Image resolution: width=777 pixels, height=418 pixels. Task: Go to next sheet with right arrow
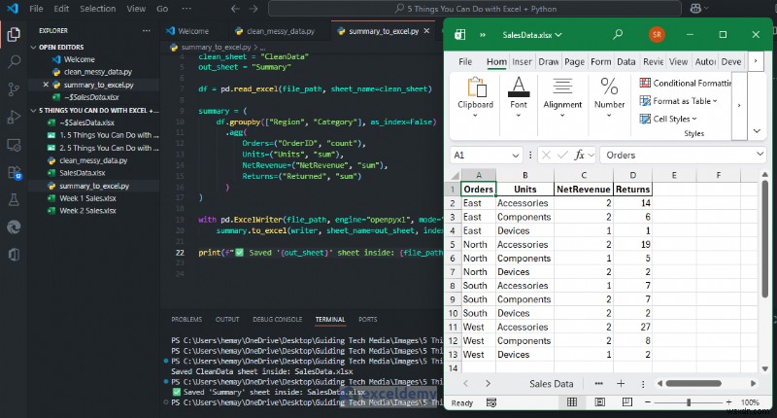click(x=488, y=383)
